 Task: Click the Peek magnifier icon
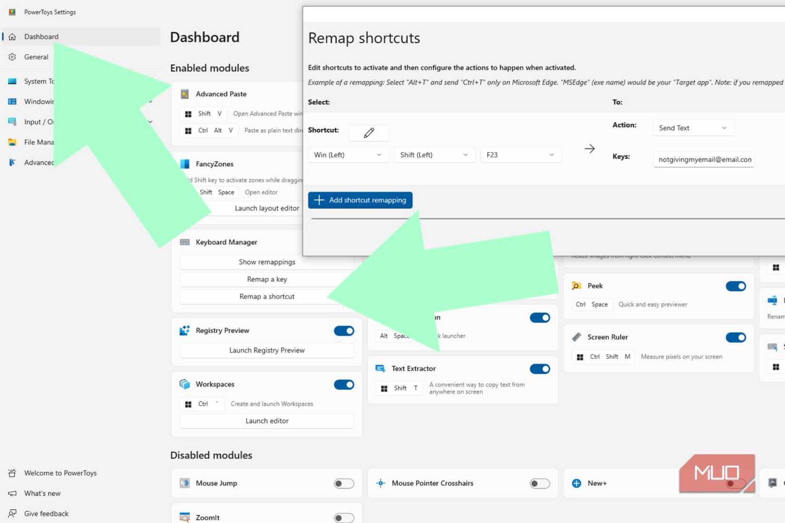click(x=576, y=286)
